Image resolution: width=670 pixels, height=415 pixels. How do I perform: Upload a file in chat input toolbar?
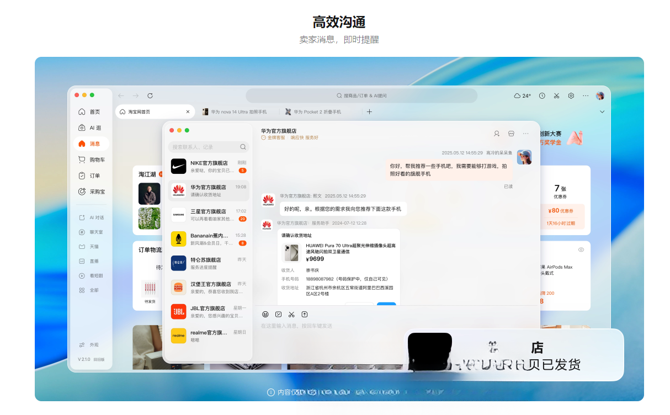305,314
